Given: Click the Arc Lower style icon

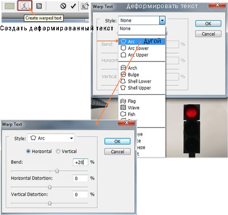Looking at the screenshot, I should [123, 48].
